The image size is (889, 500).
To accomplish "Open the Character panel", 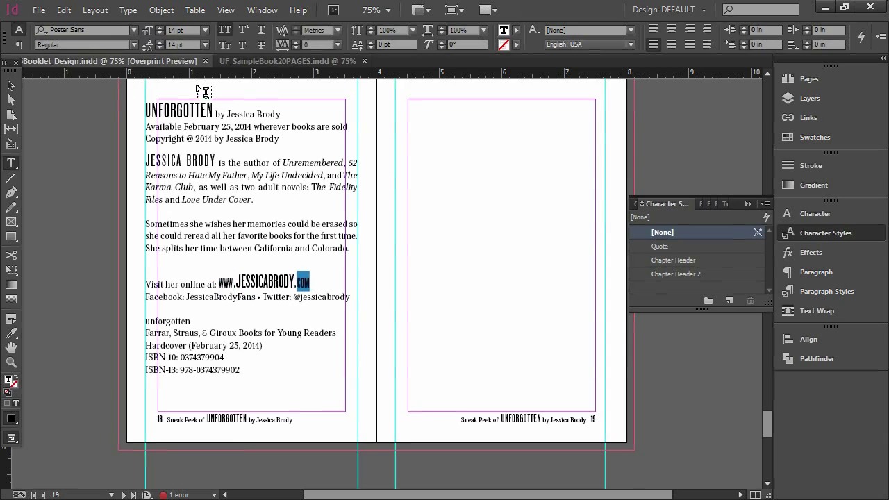I will pos(815,214).
